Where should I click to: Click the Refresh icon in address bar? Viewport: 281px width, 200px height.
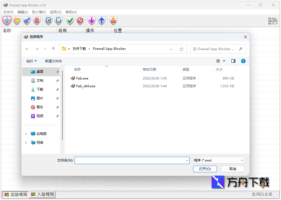[x=181, y=49]
